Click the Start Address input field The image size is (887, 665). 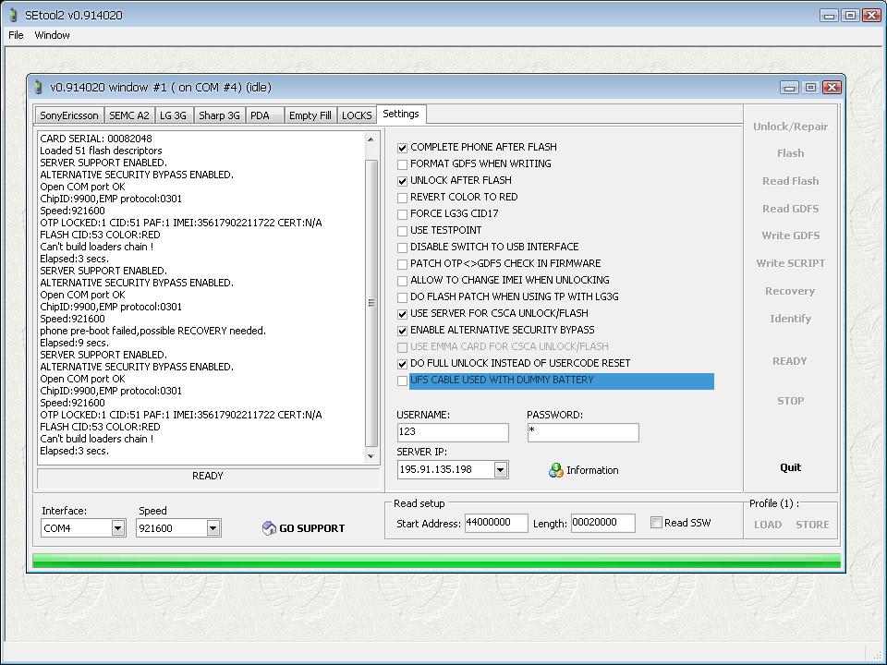tap(496, 523)
